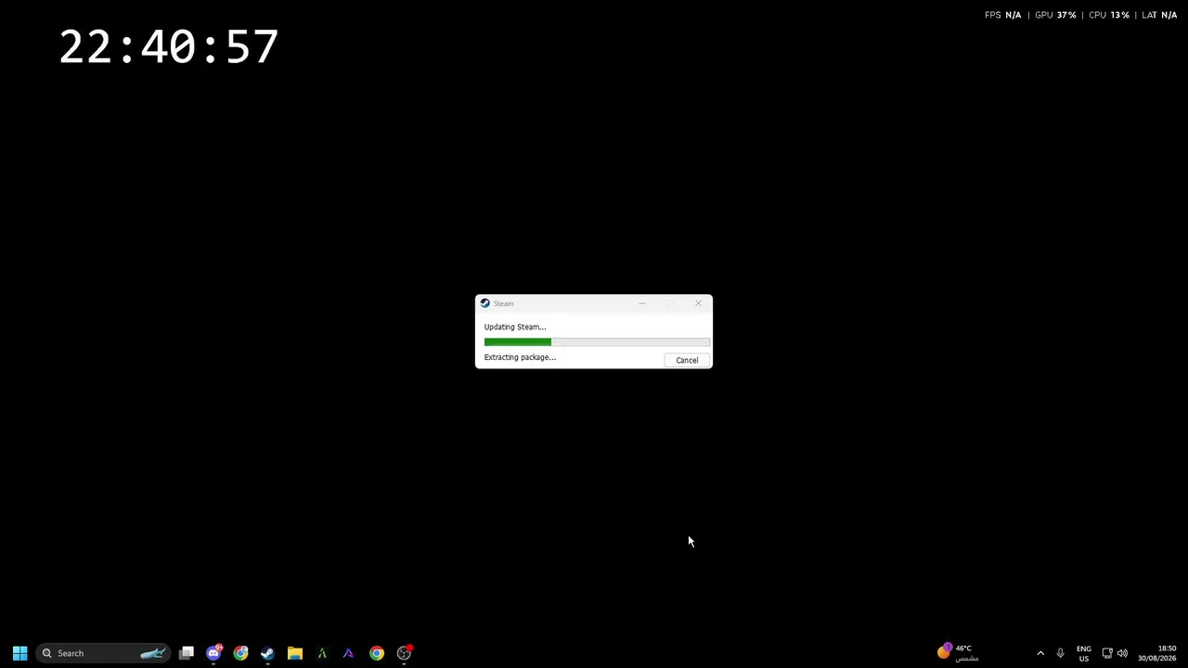Open the green A app on taskbar
Viewport: 1188px width, 668px height.
click(x=322, y=653)
